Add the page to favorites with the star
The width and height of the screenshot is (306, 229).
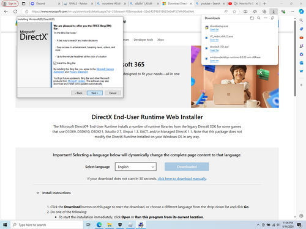pos(234,12)
